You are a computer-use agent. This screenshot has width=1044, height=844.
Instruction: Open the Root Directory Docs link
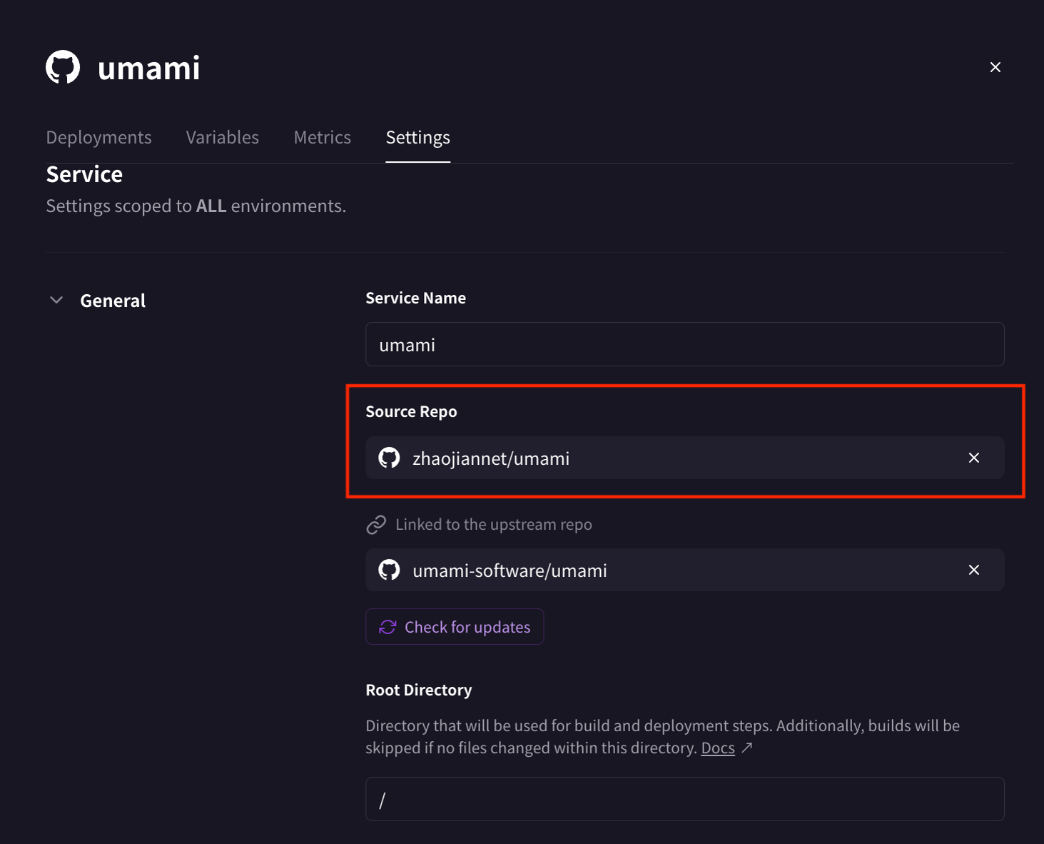[716, 748]
